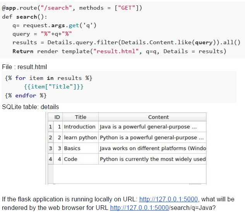Click the '{% endfor %}' line
Screen dimensions: 245x213
click(26, 95)
